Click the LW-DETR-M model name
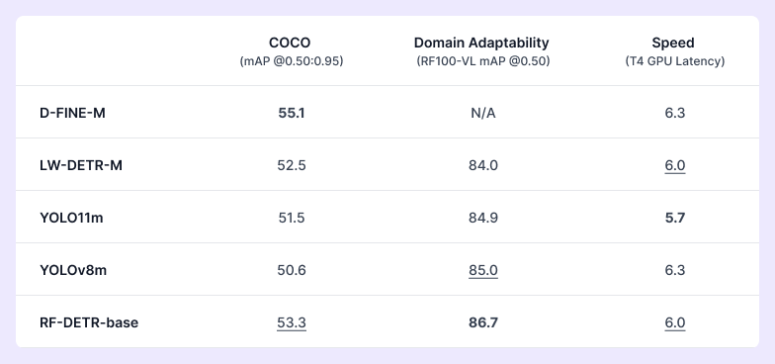 pos(81,166)
